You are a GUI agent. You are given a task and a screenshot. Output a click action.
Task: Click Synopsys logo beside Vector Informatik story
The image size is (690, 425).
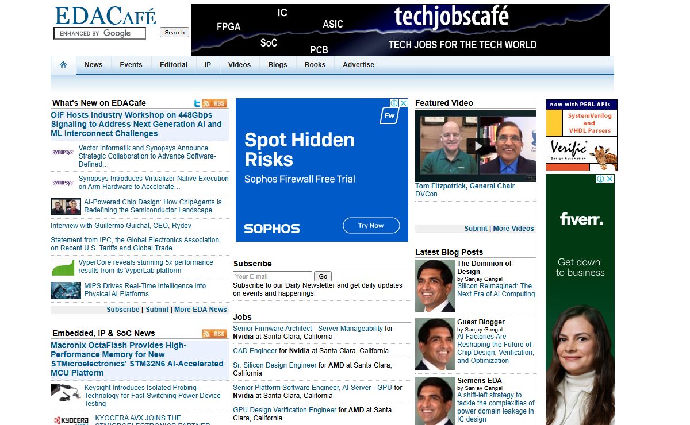pos(63,152)
